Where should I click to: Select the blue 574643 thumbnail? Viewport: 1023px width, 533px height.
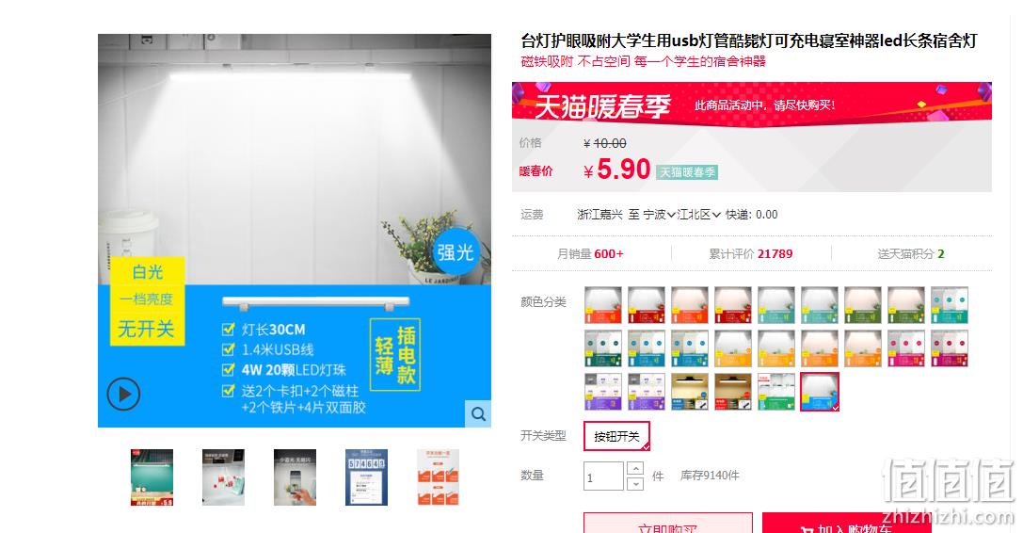click(x=366, y=477)
